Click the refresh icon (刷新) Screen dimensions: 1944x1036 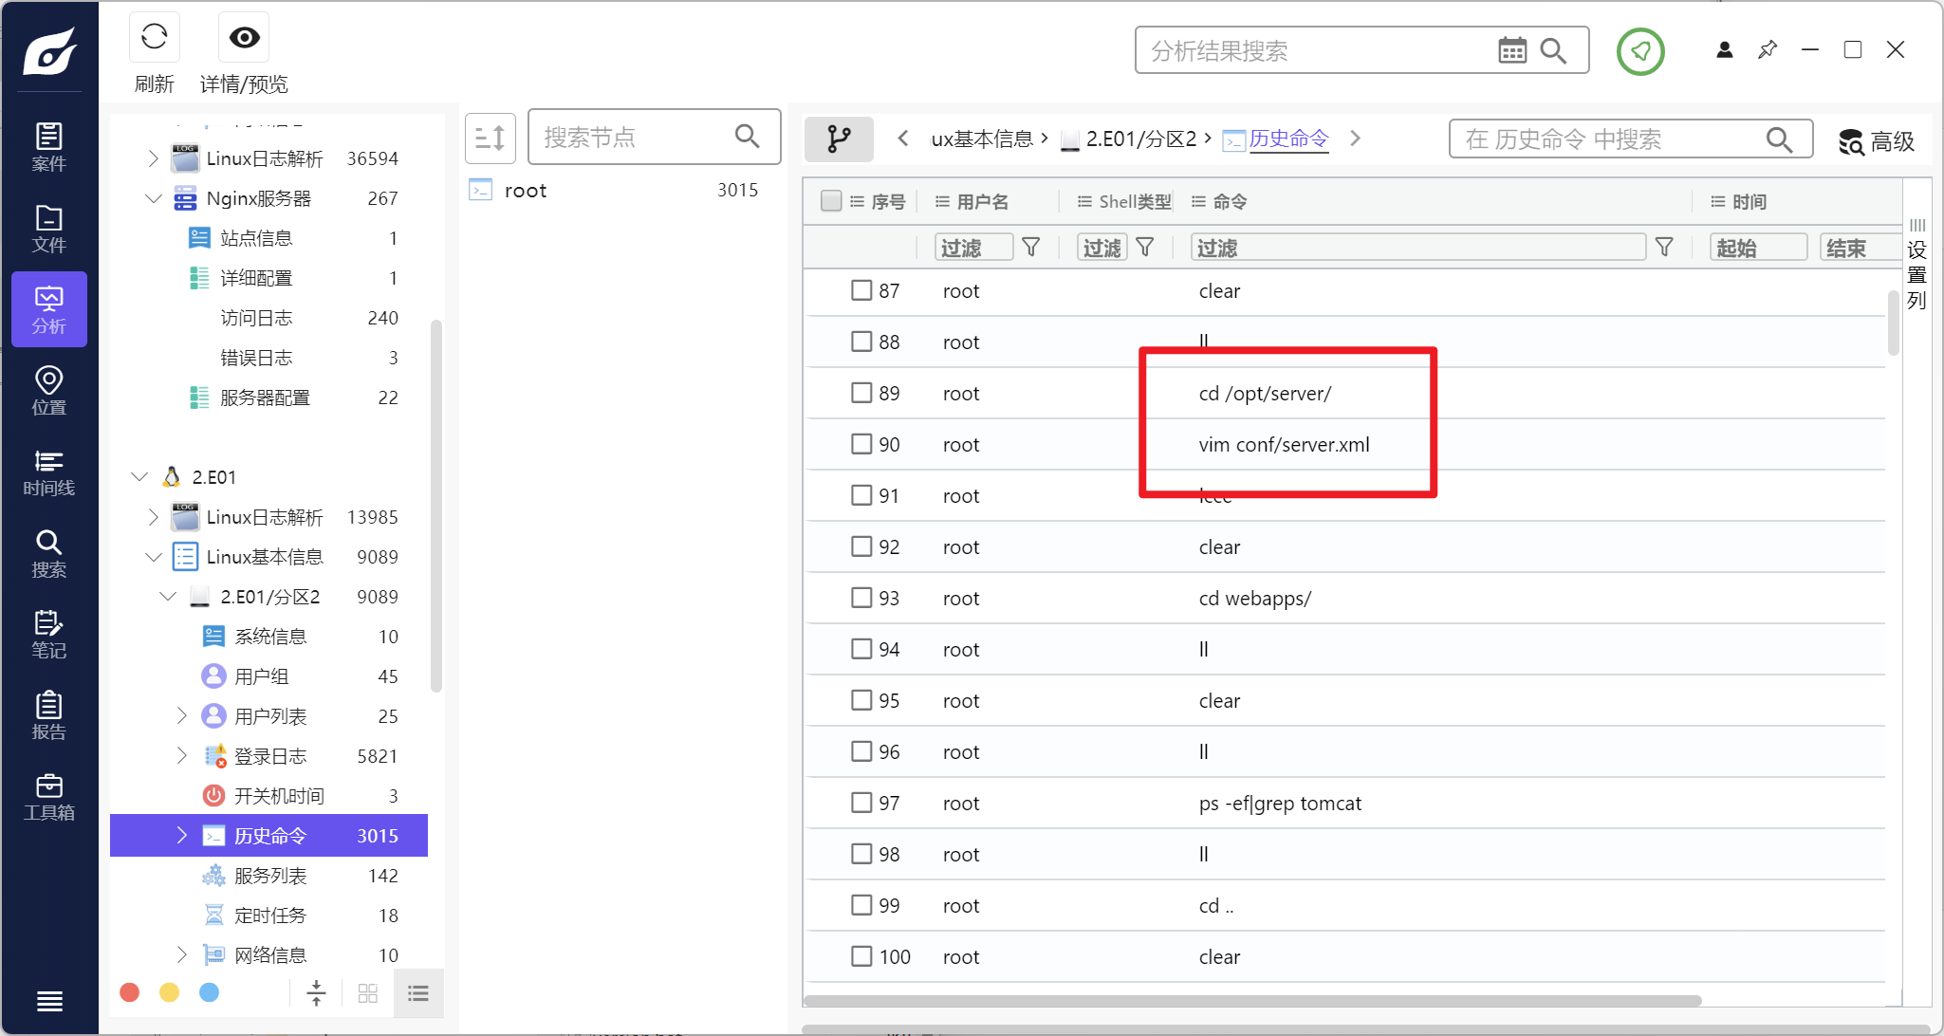tap(154, 38)
